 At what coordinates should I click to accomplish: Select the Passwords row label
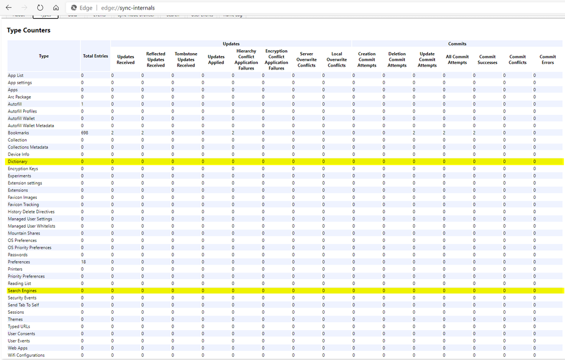coord(18,254)
